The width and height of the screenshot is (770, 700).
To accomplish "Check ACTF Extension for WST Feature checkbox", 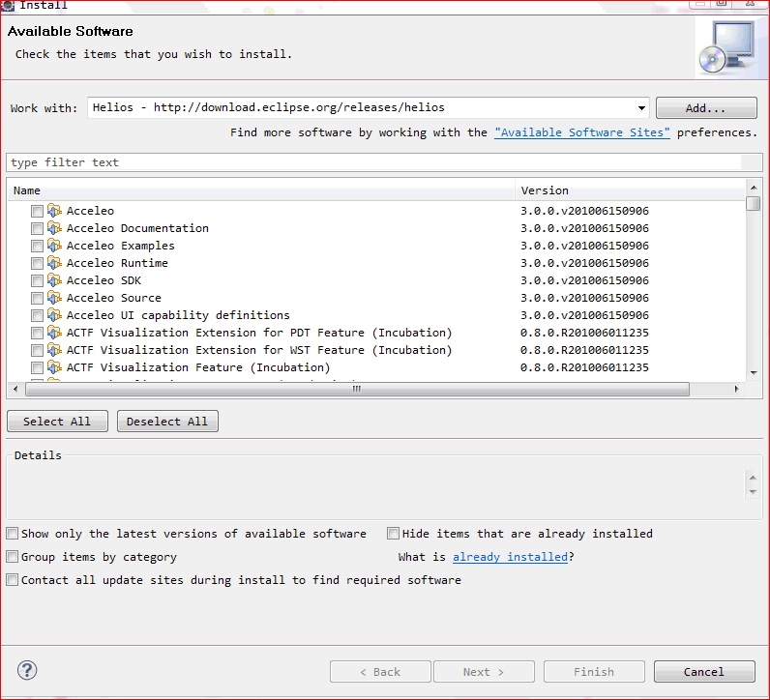I will (37, 351).
